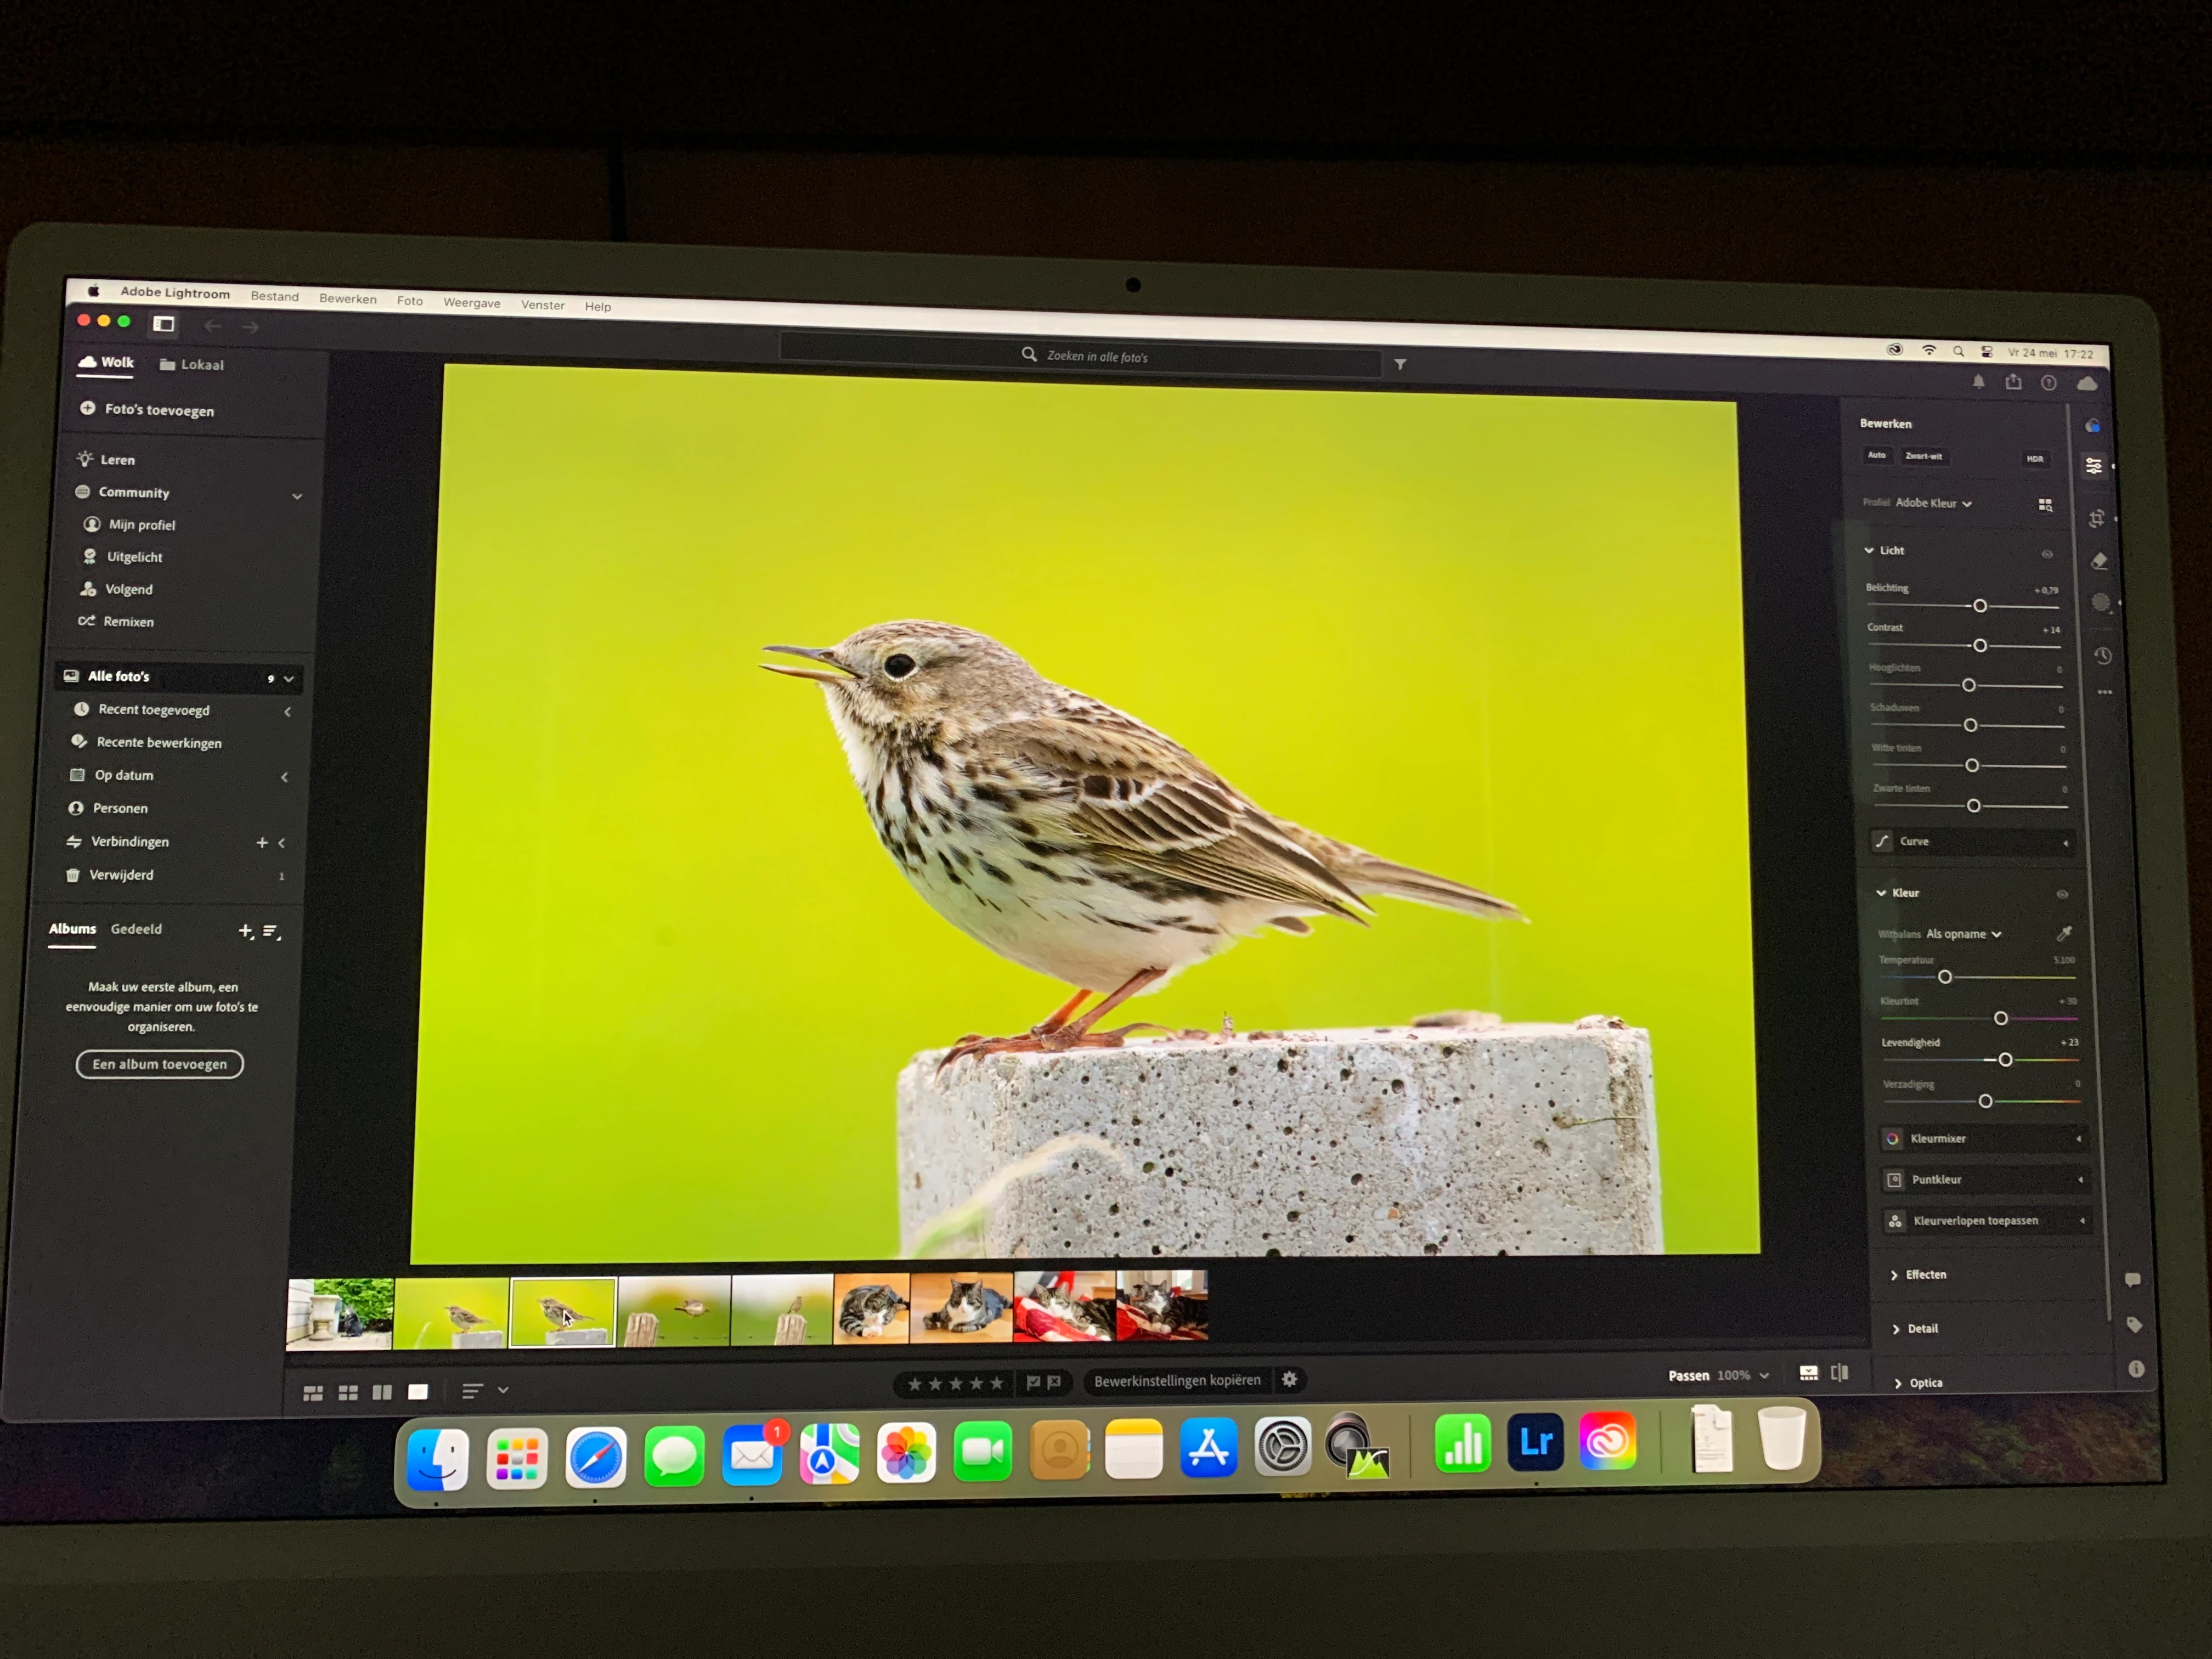Viewport: 2212px width, 1659px height.
Task: Open the Masking tool
Action: point(2101,602)
